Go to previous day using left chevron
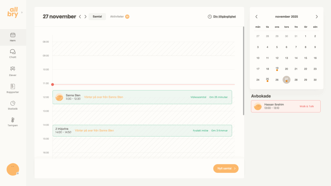Viewport: 331px width, 186px height. click(x=80, y=17)
